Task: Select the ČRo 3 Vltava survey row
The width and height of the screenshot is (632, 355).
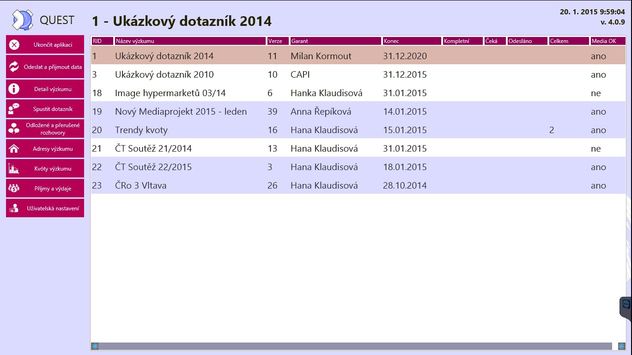Action: [141, 185]
